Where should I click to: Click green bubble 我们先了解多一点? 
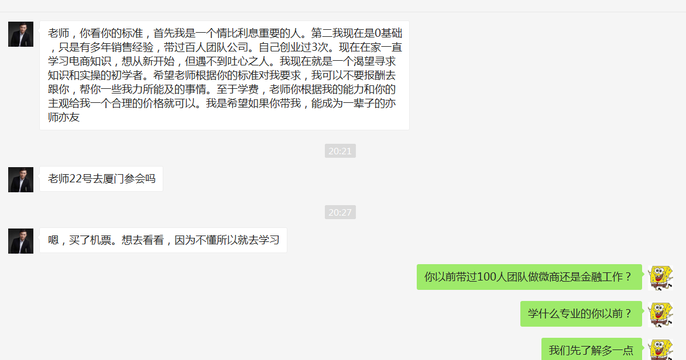point(591,349)
